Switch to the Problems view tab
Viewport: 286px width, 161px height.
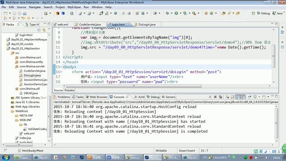click(62, 97)
